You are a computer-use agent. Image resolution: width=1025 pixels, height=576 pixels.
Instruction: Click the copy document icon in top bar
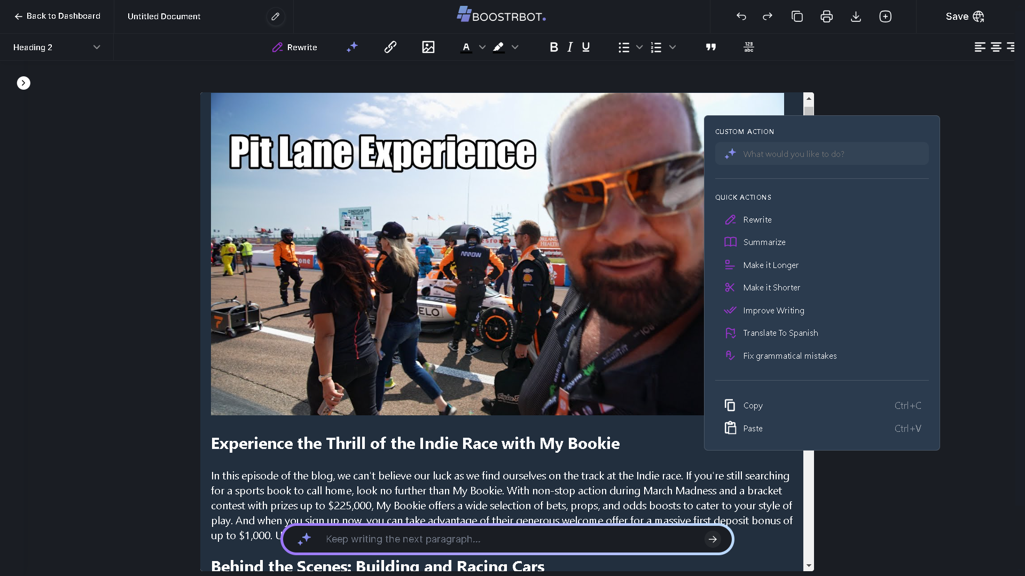(797, 17)
